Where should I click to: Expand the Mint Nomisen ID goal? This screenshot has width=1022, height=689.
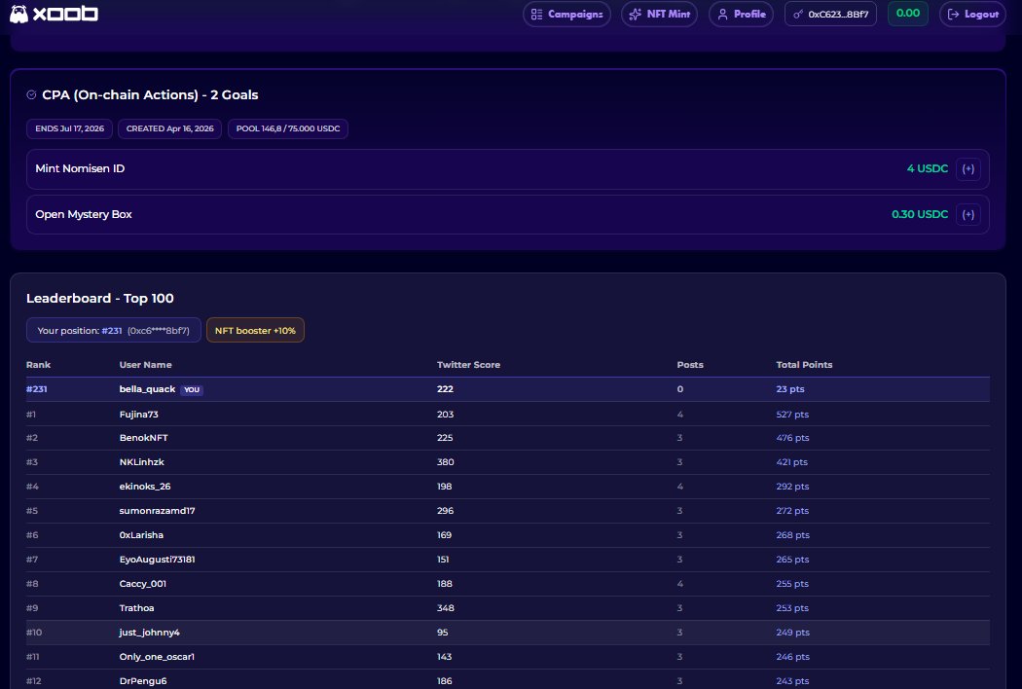[x=967, y=168]
